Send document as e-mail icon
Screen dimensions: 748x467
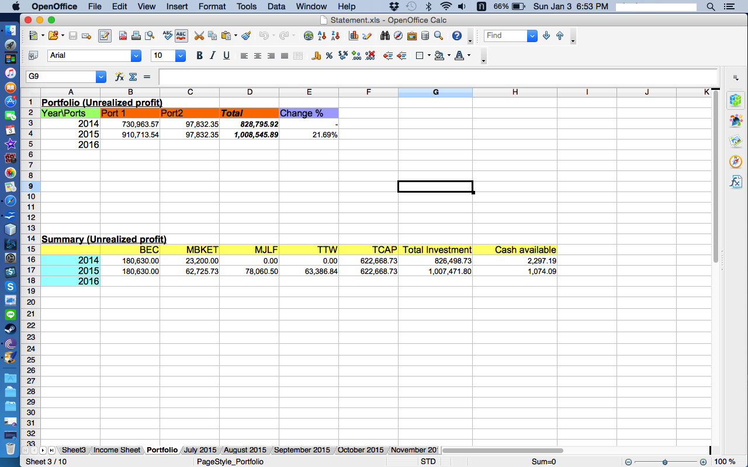coord(86,36)
